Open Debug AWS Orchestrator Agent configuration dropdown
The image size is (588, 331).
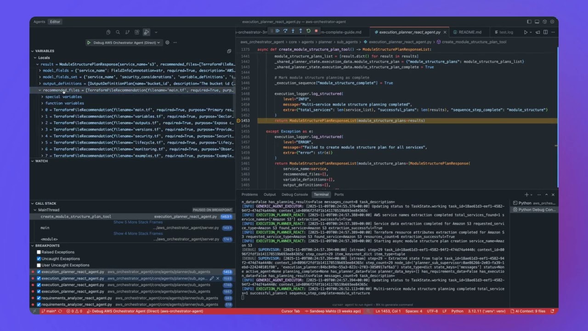pyautogui.click(x=126, y=43)
